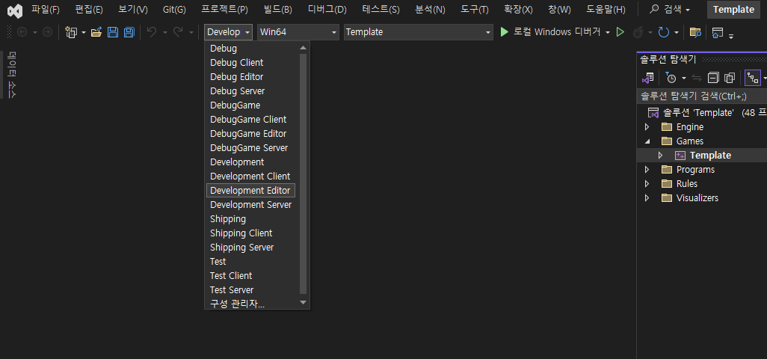Expand the Programs folder node

coord(647,170)
